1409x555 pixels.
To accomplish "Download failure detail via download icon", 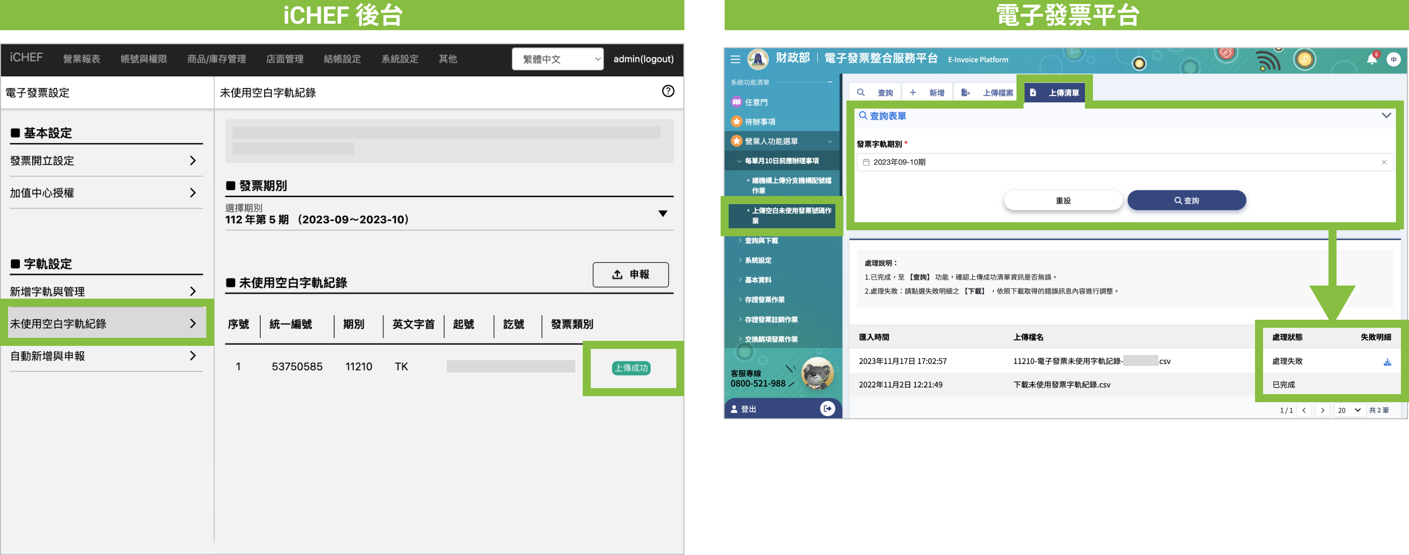I will pyautogui.click(x=1387, y=361).
